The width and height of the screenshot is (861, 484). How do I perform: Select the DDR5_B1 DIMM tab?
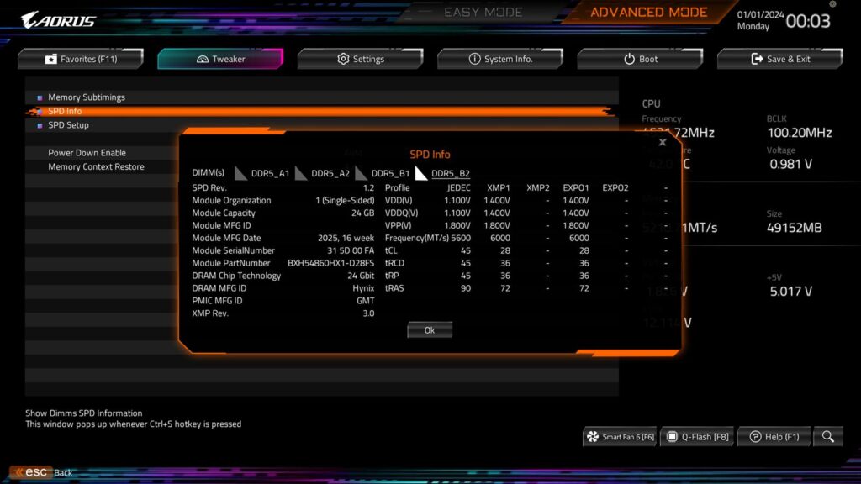point(390,173)
